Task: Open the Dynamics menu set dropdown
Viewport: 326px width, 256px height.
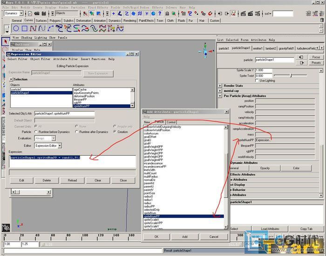Action: click(x=21, y=14)
